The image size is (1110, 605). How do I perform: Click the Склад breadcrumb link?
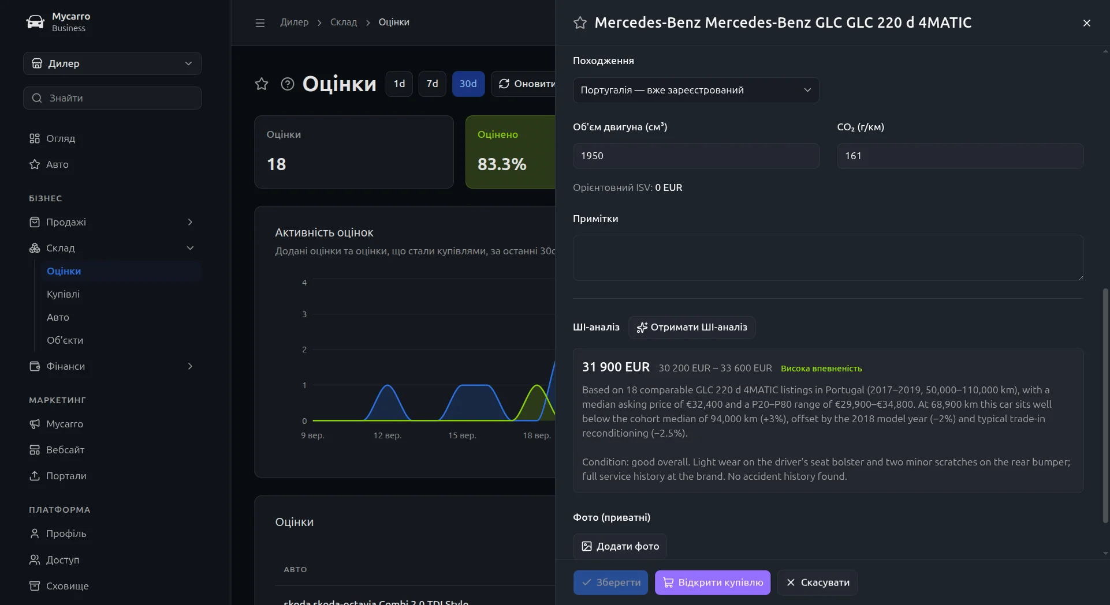343,22
